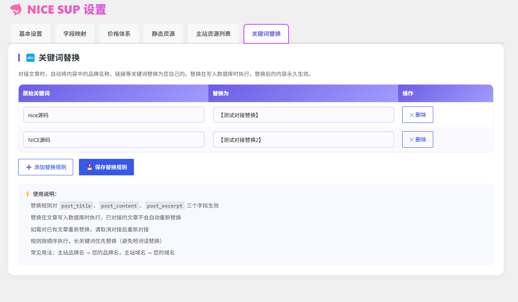The width and height of the screenshot is (518, 302).
Task: Click the line 规则按顺序执行，长关键词优先替换
Action: click(96, 241)
